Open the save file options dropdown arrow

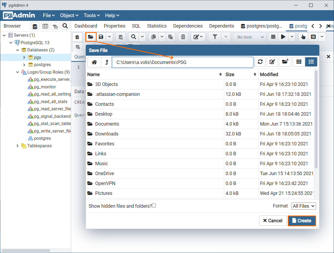pyautogui.click(x=110, y=37)
